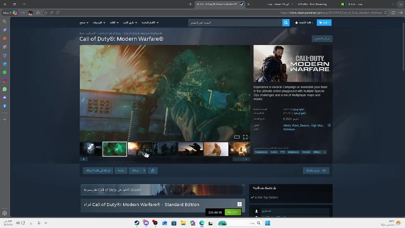Click the green In Cart button
The height and width of the screenshot is (228, 405).
[233, 212]
